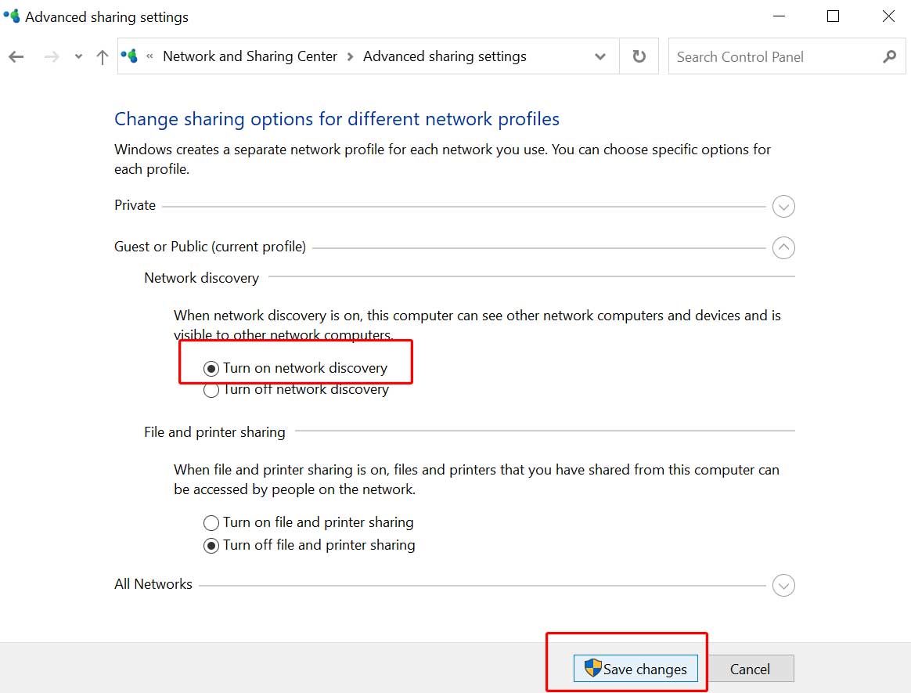Go back with the Back arrow
Viewport: 911px width, 693px height.
[x=16, y=56]
